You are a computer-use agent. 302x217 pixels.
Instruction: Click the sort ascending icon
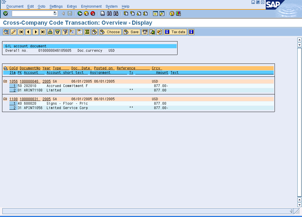click(50, 32)
